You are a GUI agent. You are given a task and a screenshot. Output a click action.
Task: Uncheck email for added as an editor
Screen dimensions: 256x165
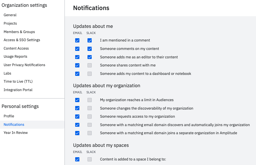click(77, 57)
